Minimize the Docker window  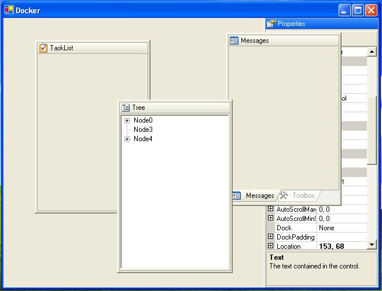tap(344, 10)
